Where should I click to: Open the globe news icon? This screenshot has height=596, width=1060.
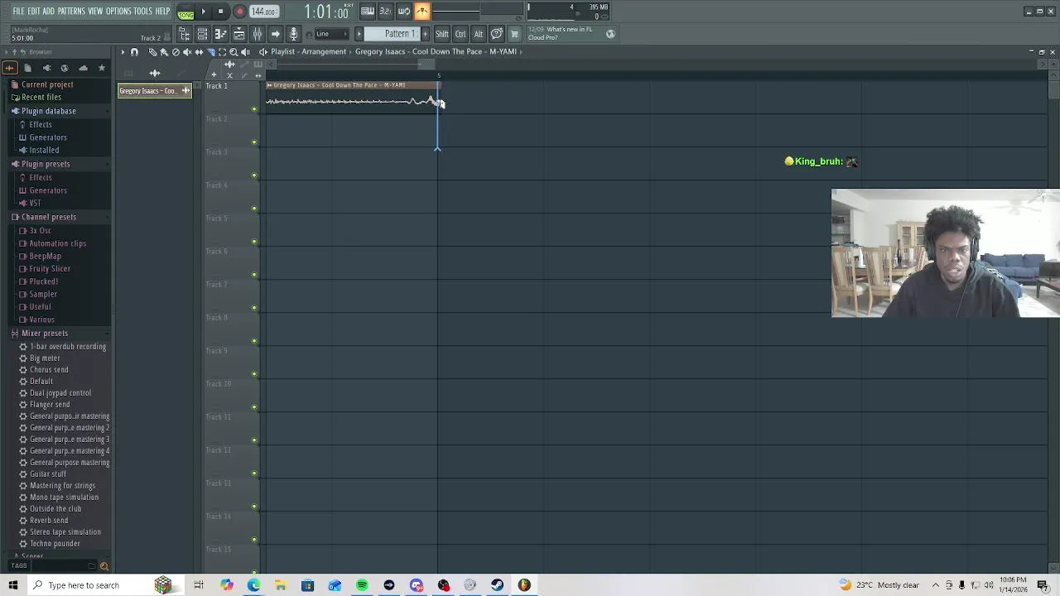click(610, 34)
